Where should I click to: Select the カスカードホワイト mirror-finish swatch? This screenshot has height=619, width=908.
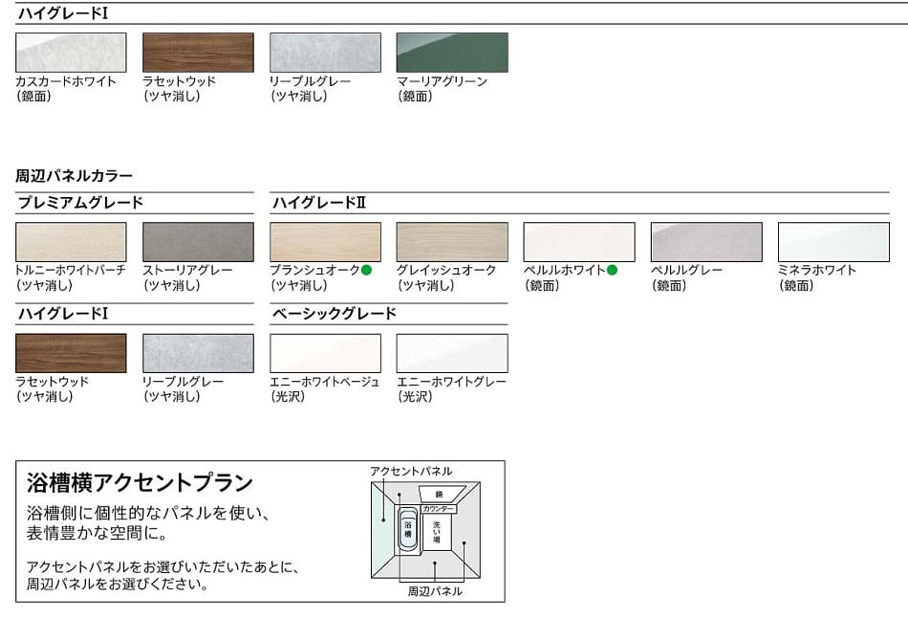pyautogui.click(x=71, y=53)
